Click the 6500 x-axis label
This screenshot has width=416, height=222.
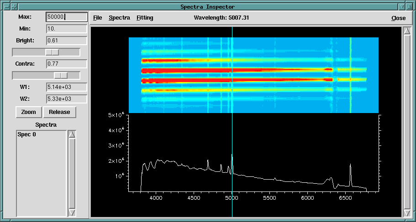[x=345, y=198]
